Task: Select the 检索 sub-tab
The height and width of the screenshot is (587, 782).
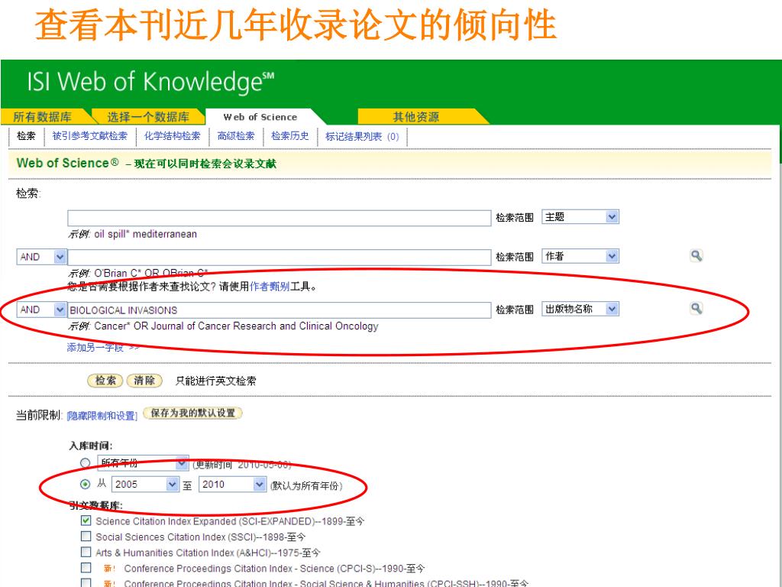Action: pos(26,136)
